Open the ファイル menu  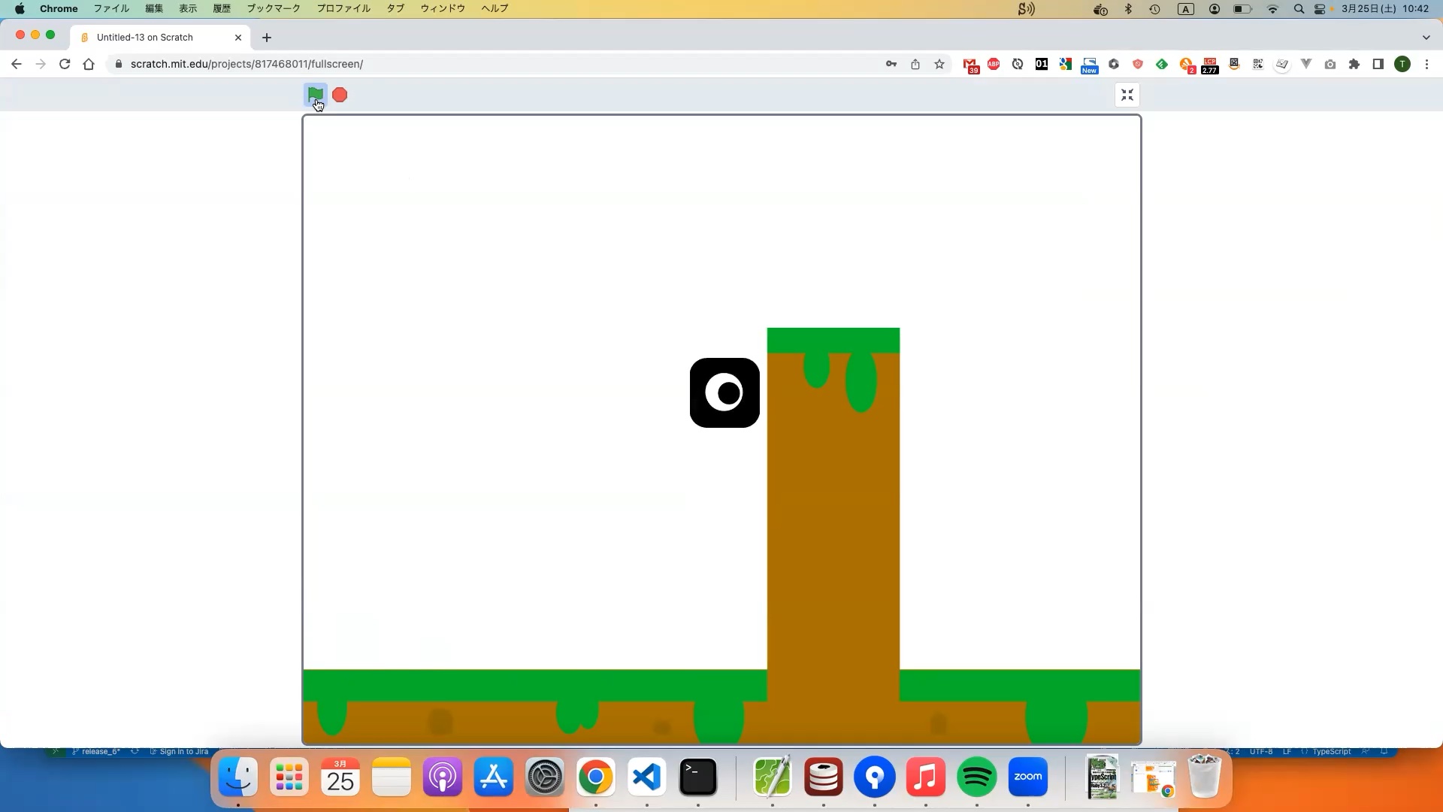[x=111, y=8]
